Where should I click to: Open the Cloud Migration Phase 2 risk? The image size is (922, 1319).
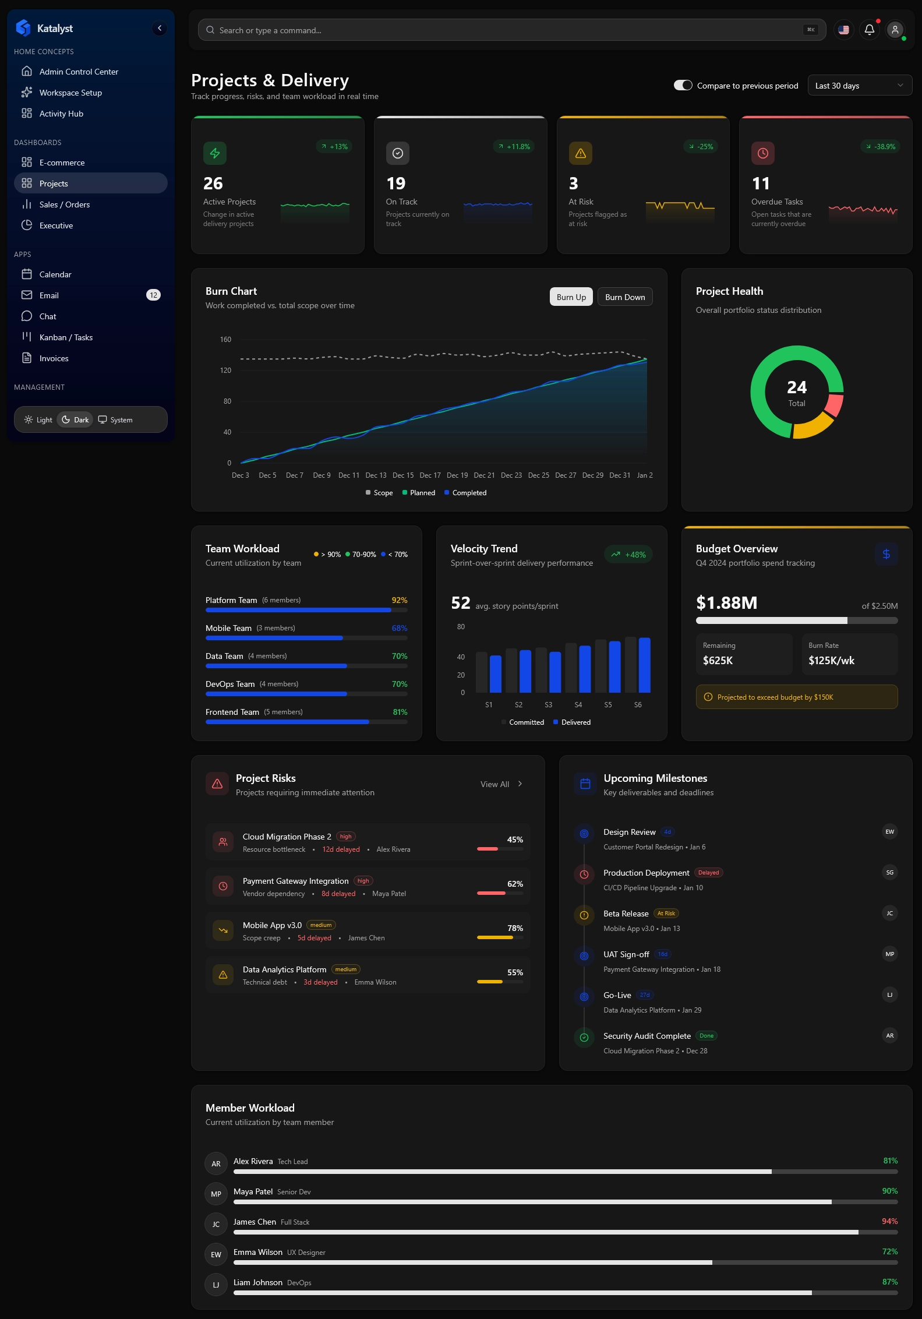287,837
